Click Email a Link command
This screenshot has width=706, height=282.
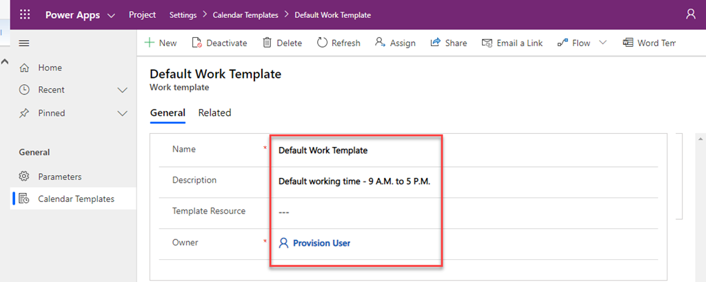(512, 43)
